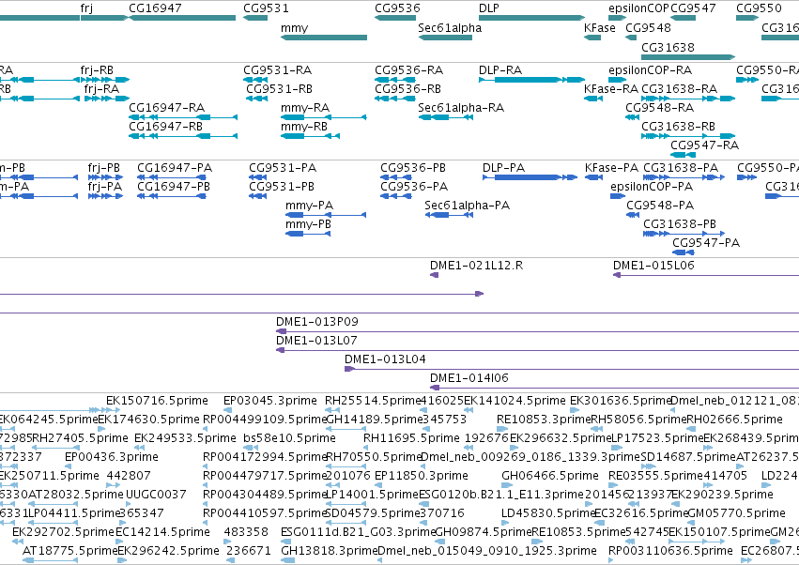Select the CG16947 gene label
799x565 pixels.
click(155, 8)
